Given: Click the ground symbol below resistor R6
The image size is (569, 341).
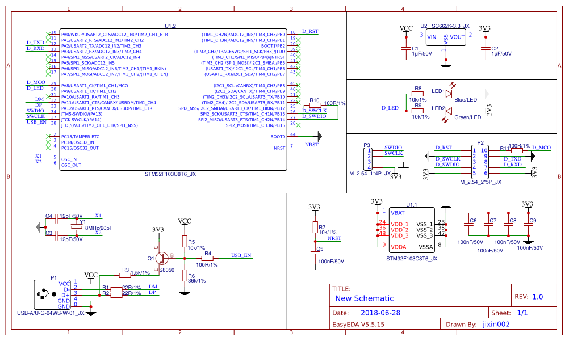Looking at the screenshot, I should click(x=185, y=294).
